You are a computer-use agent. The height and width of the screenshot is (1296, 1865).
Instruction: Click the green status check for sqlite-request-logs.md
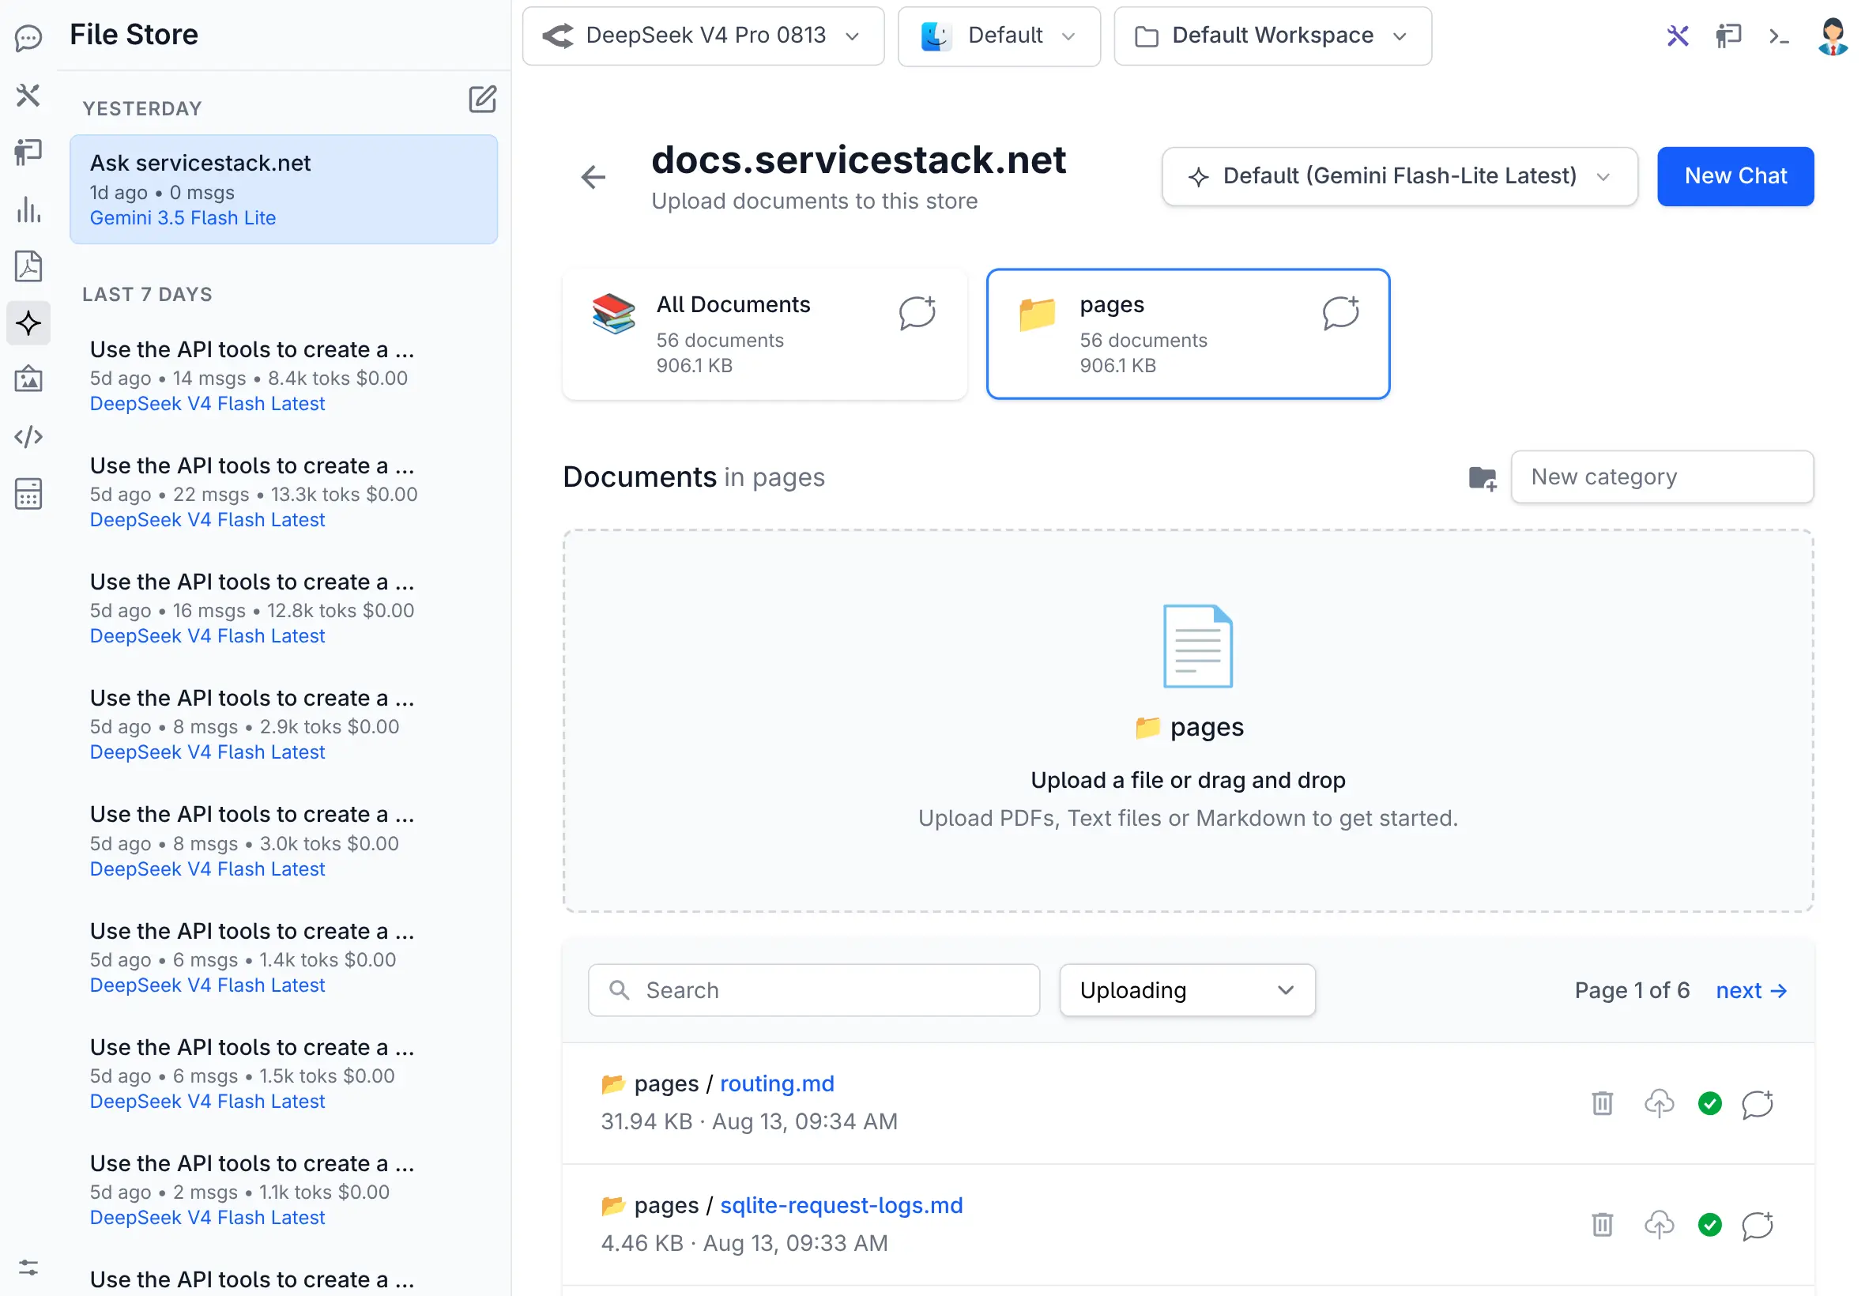[x=1710, y=1225]
